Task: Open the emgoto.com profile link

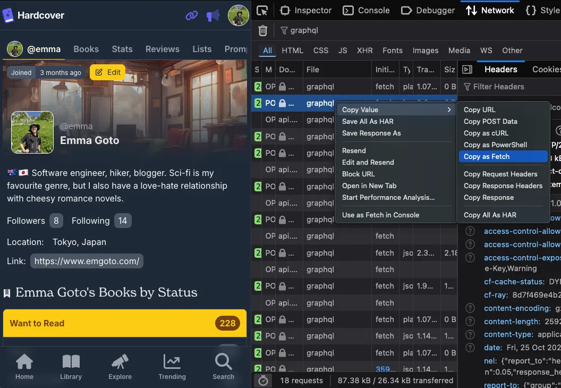Action: (x=87, y=261)
